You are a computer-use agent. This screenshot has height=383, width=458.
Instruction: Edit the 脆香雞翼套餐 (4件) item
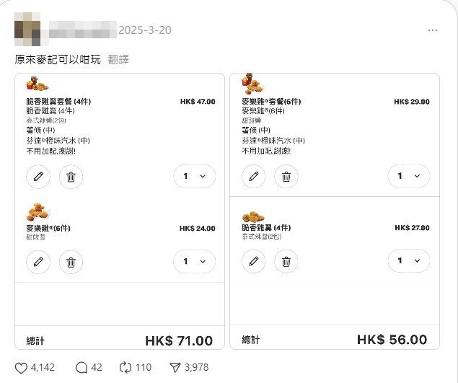tap(38, 177)
